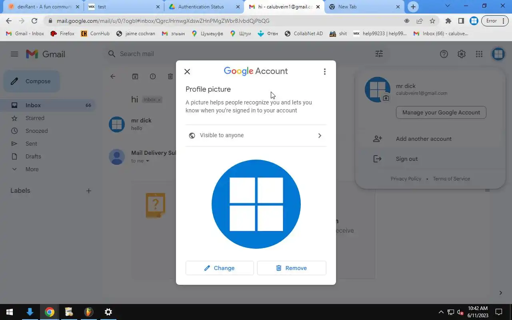The height and width of the screenshot is (320, 512).
Task: Click the browser Error button
Action: [x=494, y=21]
